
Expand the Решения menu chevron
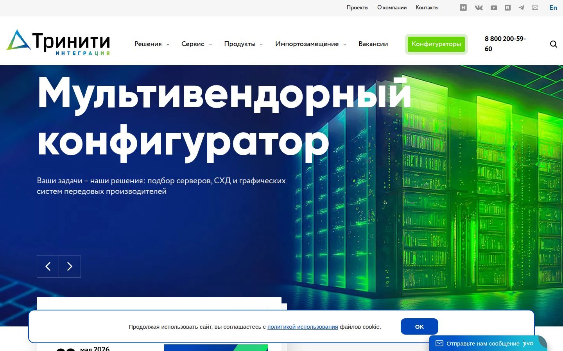168,44
